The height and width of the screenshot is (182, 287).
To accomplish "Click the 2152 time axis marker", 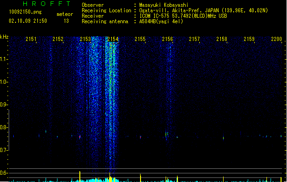I will [58, 39].
